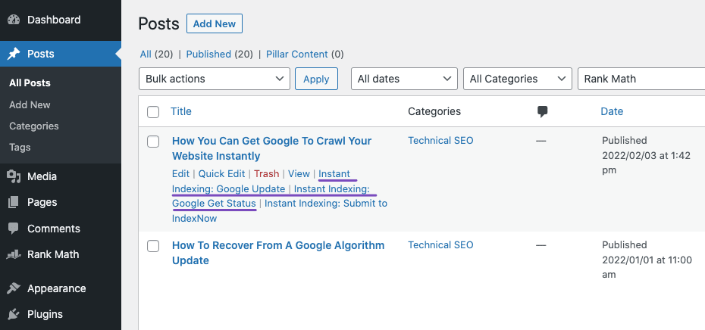Toggle the select-all posts checkbox
The image size is (705, 330).
pyautogui.click(x=153, y=112)
